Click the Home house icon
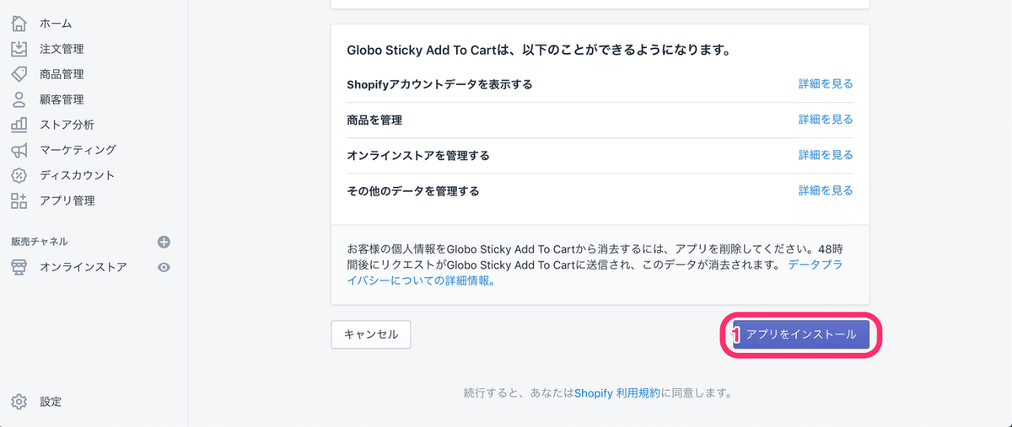Viewport: 1012px width, 427px height. pos(19,24)
